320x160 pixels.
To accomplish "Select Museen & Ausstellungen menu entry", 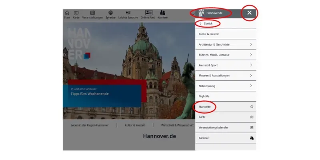I will pyautogui.click(x=226, y=76).
